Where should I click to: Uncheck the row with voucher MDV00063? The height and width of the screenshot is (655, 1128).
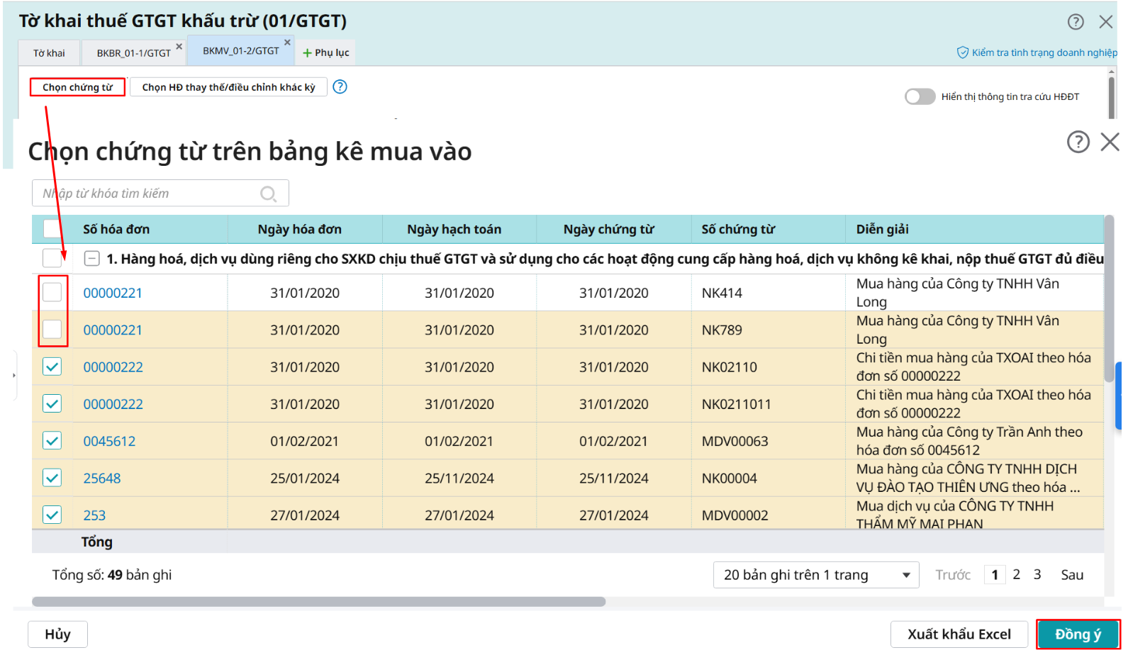(x=52, y=440)
